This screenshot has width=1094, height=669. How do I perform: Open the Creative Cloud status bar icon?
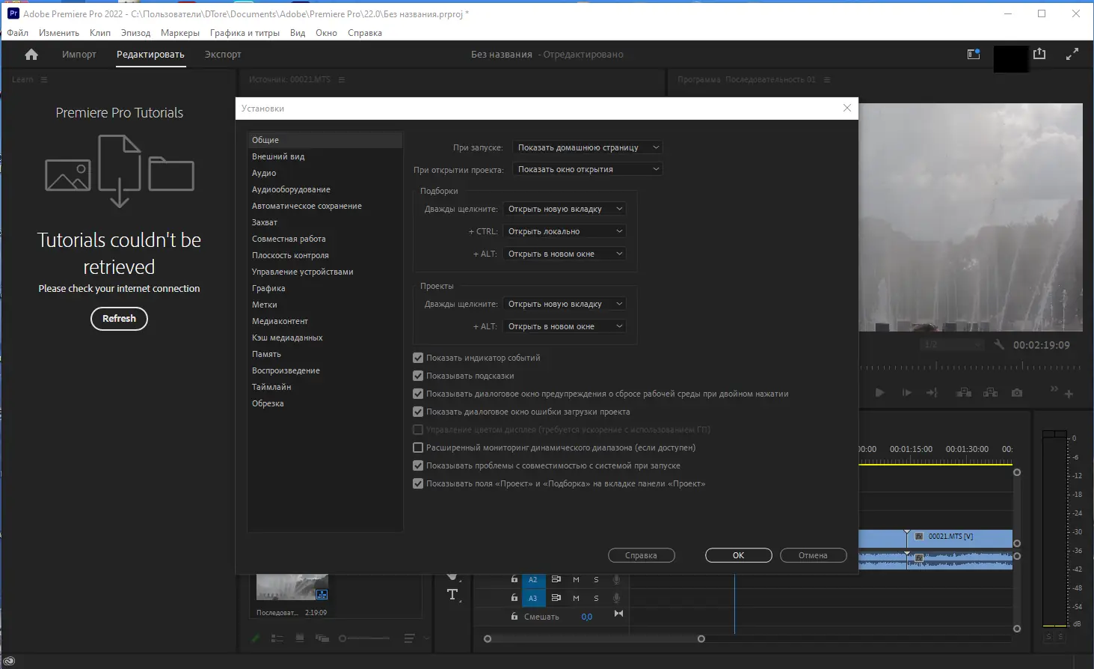click(10, 662)
